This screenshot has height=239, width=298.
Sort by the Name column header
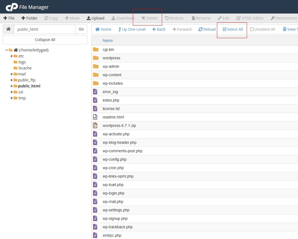pos(108,40)
